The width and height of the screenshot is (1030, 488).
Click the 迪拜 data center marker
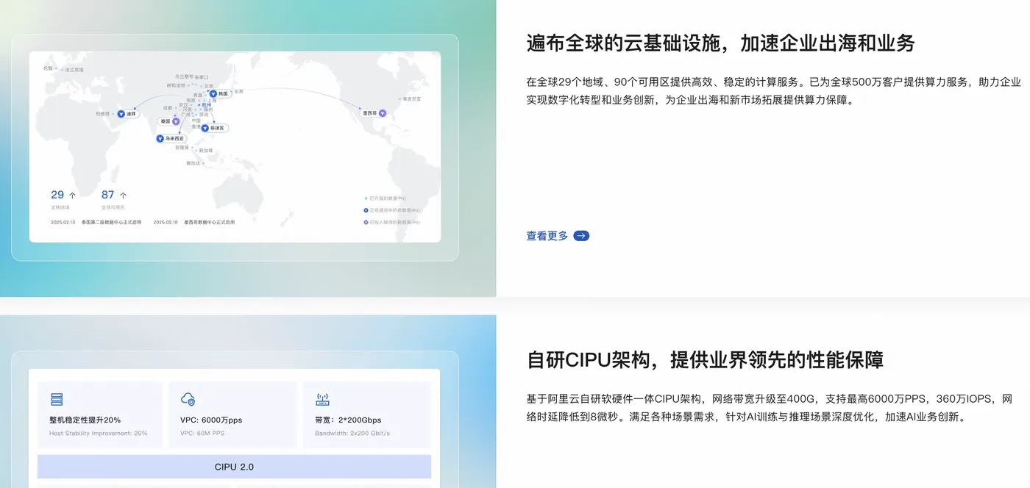[129, 114]
